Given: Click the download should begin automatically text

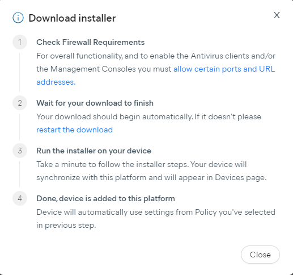Looking at the screenshot, I should [149, 117].
